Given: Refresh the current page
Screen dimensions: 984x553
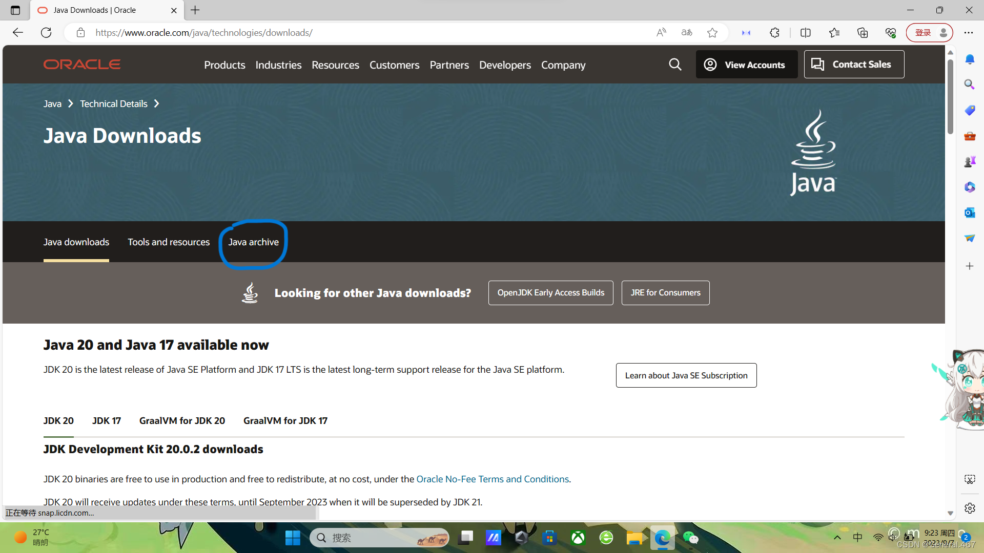Looking at the screenshot, I should point(46,33).
